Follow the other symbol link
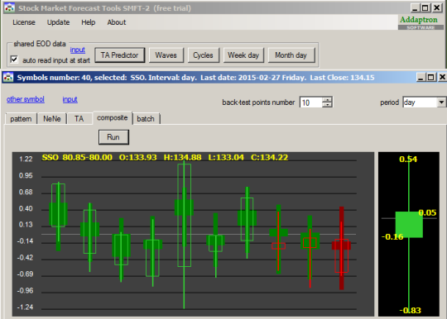The width and height of the screenshot is (447, 319). point(26,99)
